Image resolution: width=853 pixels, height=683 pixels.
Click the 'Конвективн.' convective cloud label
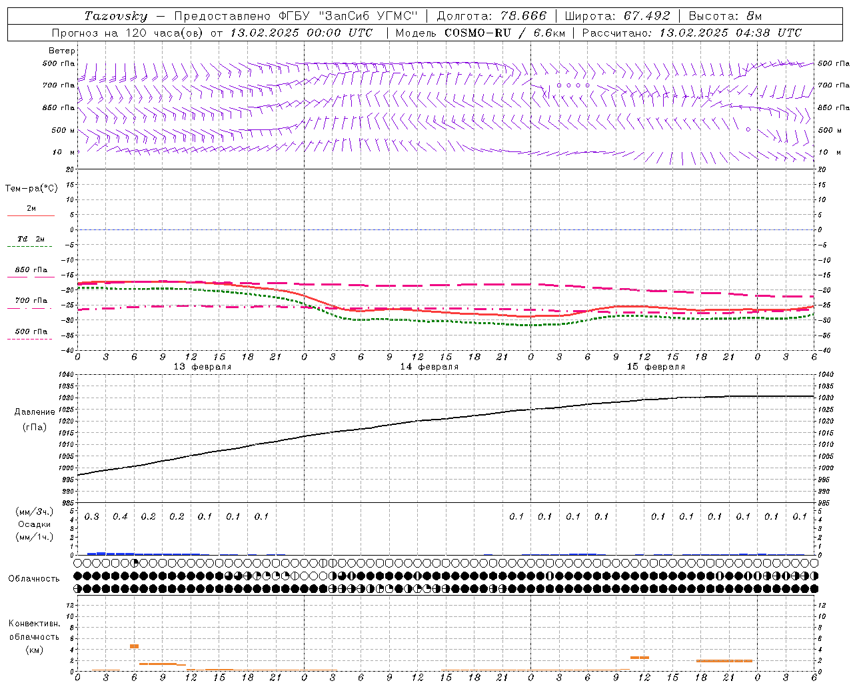tap(35, 624)
